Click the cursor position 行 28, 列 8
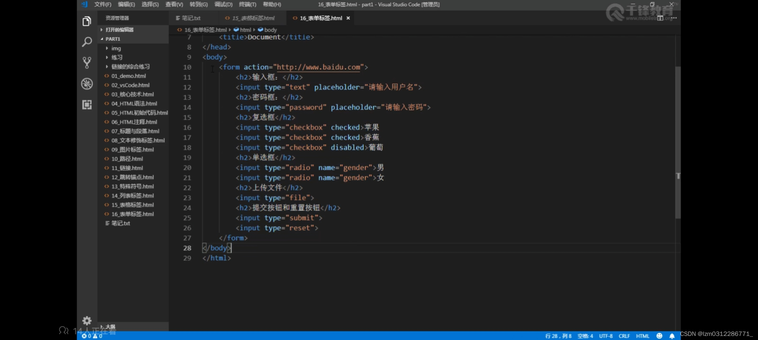758x340 pixels. click(x=558, y=336)
